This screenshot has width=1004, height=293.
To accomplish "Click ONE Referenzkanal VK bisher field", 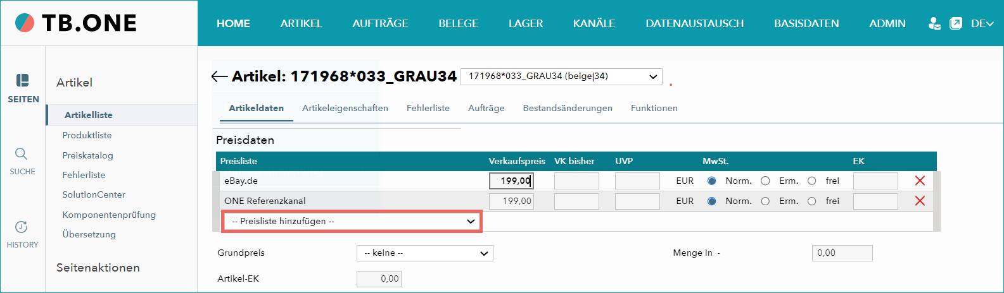I will [x=576, y=201].
